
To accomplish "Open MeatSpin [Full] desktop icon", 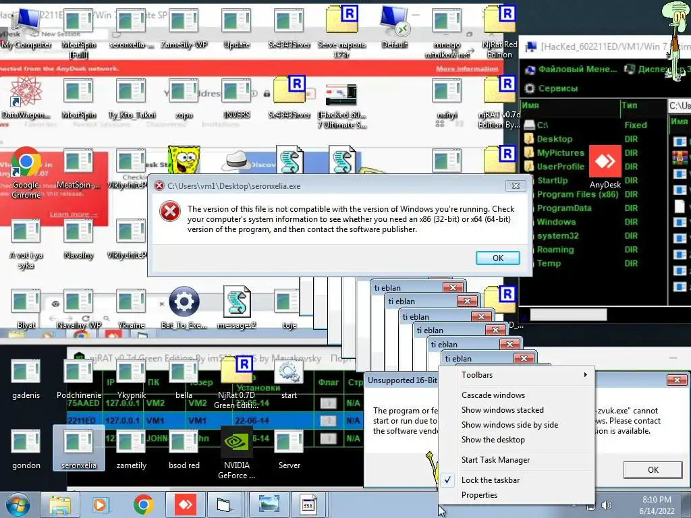I will tap(79, 33).
